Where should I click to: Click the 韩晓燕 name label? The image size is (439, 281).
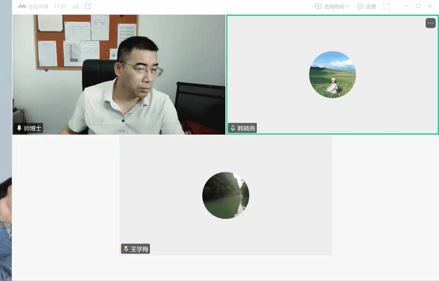click(246, 128)
